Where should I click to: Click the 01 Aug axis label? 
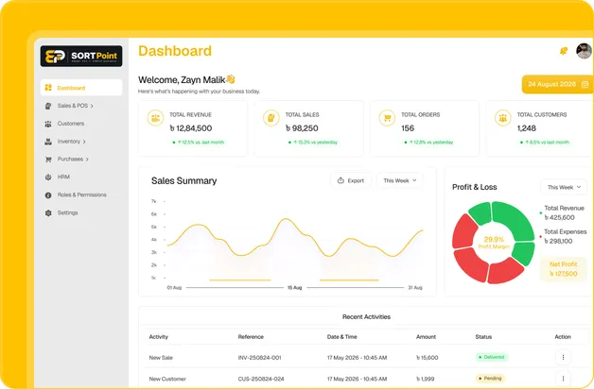(x=174, y=288)
